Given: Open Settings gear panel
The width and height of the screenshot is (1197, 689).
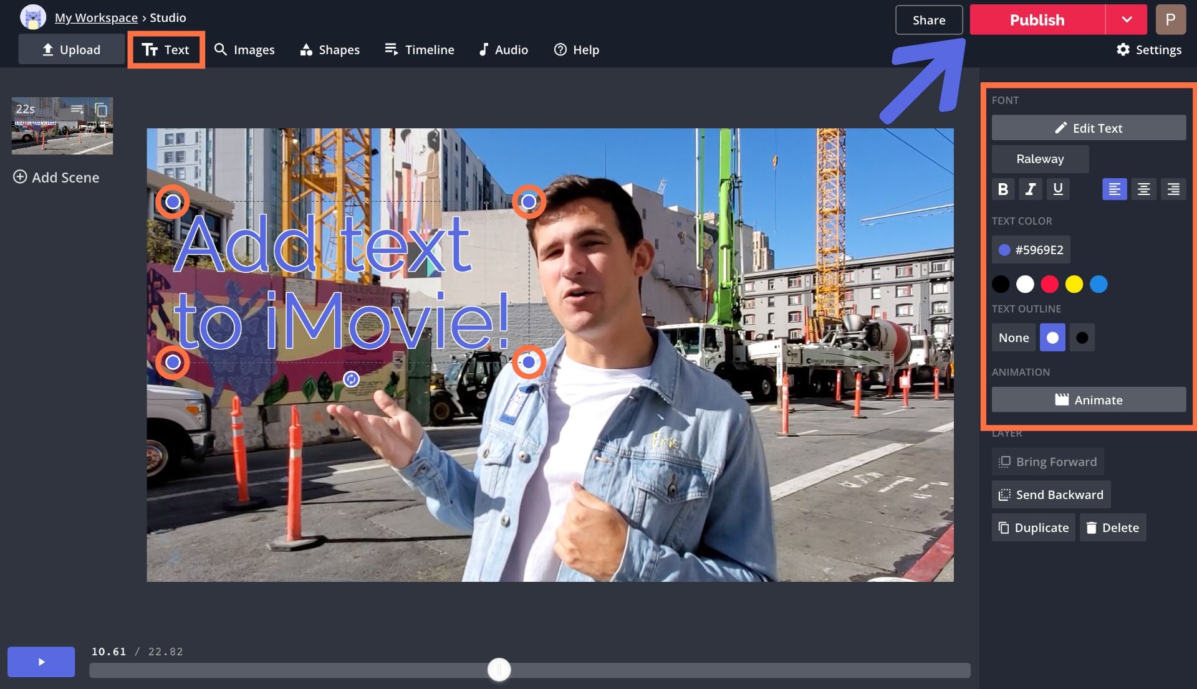Looking at the screenshot, I should pyautogui.click(x=1148, y=50).
